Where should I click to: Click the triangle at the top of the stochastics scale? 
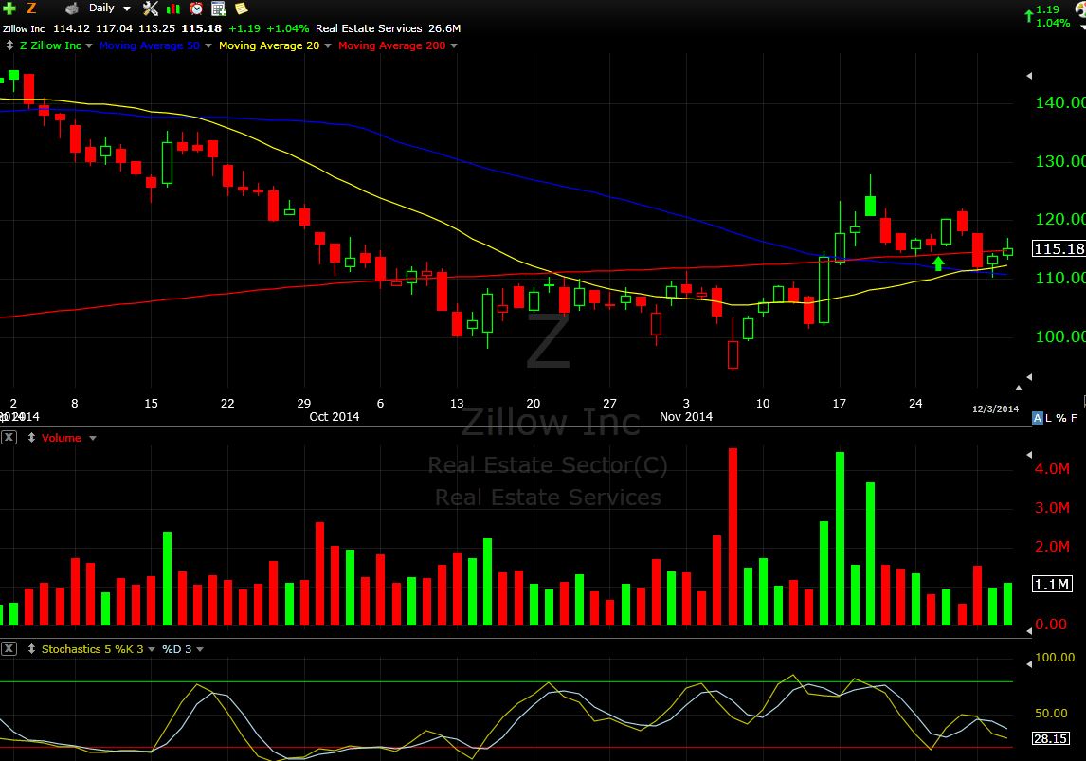tap(1028, 664)
